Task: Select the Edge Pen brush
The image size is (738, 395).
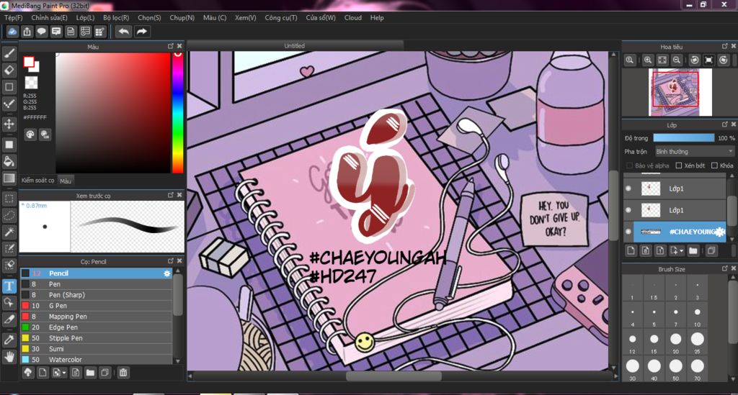Action: point(97,327)
